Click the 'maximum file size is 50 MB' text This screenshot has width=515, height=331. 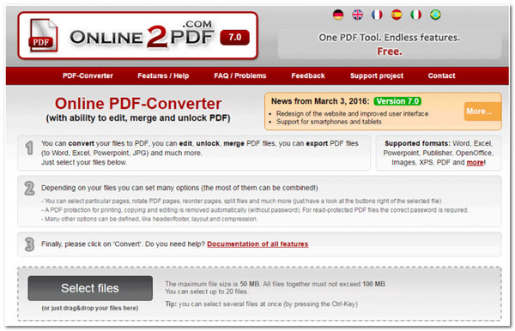tap(276, 284)
